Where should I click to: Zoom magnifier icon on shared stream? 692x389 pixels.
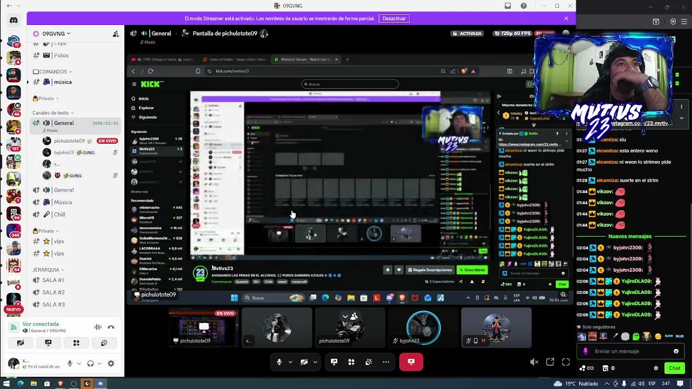563,295
